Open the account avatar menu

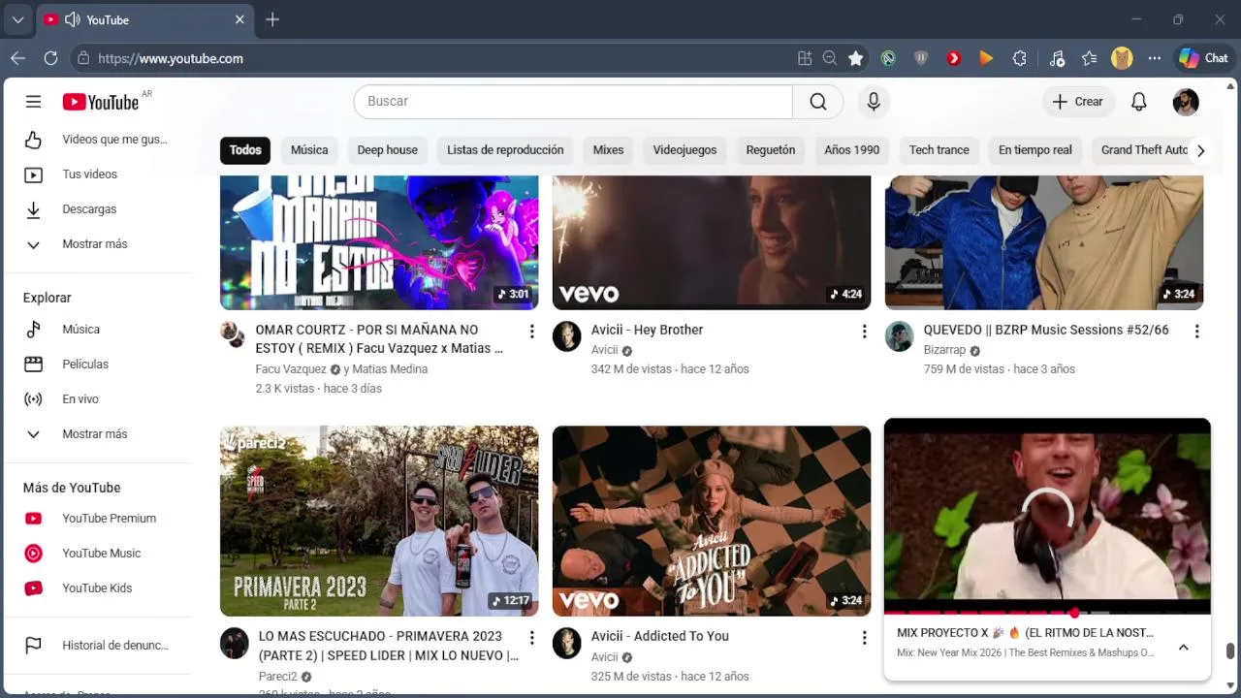pos(1186,102)
